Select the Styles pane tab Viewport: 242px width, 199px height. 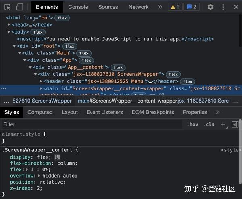pos(12,112)
